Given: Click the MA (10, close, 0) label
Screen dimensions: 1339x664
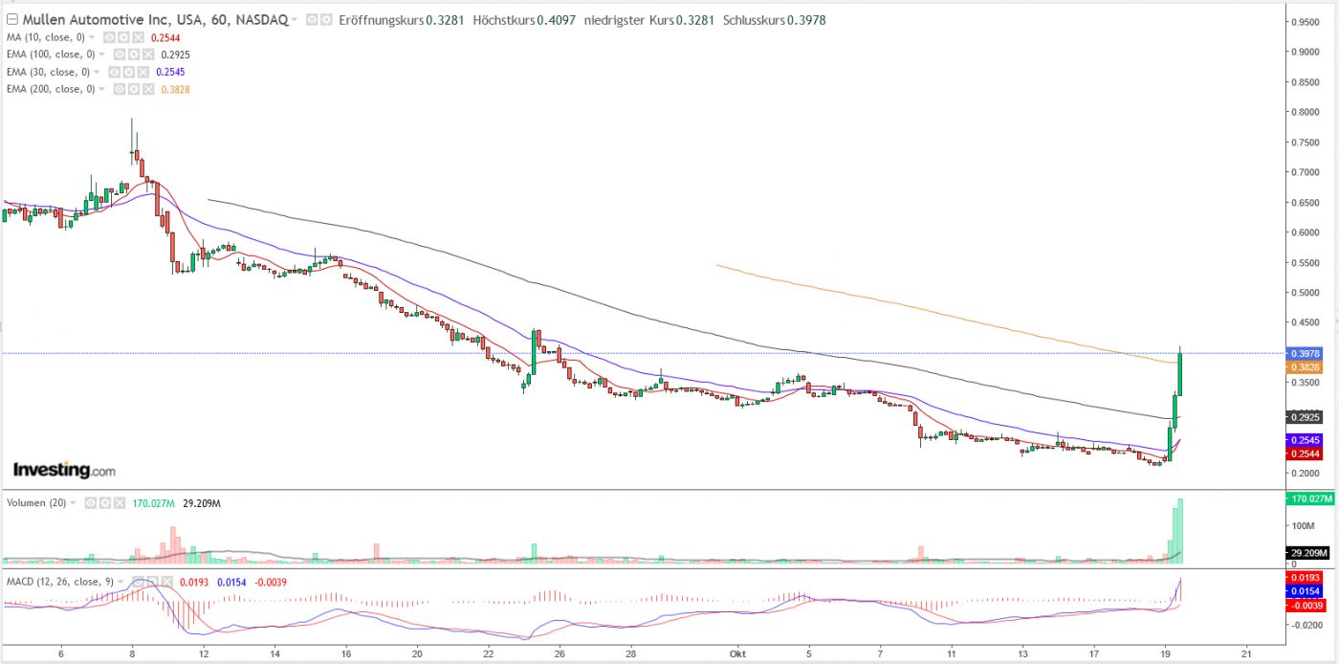Looking at the screenshot, I should coord(46,37).
